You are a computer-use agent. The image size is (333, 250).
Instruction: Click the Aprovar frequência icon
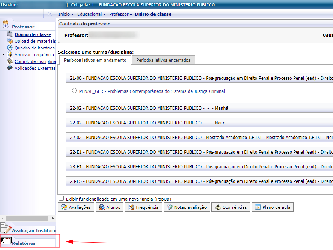point(10,54)
